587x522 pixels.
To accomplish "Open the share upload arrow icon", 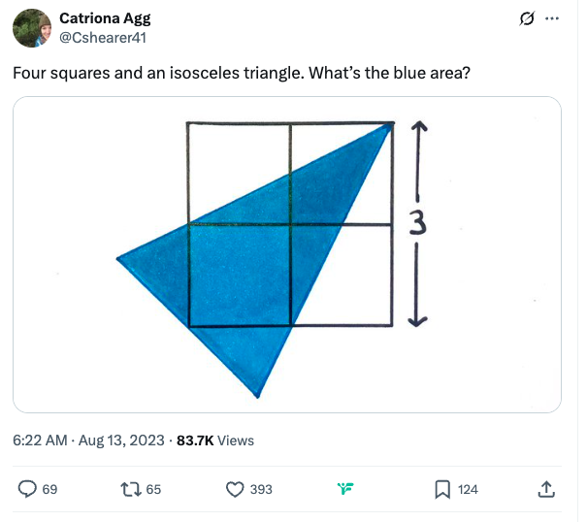I will click(x=546, y=489).
